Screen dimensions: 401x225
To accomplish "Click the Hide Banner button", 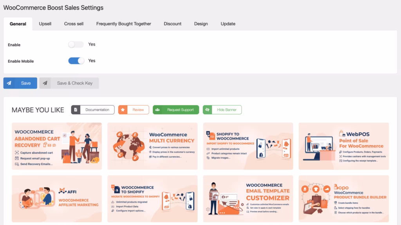I will 222,110.
